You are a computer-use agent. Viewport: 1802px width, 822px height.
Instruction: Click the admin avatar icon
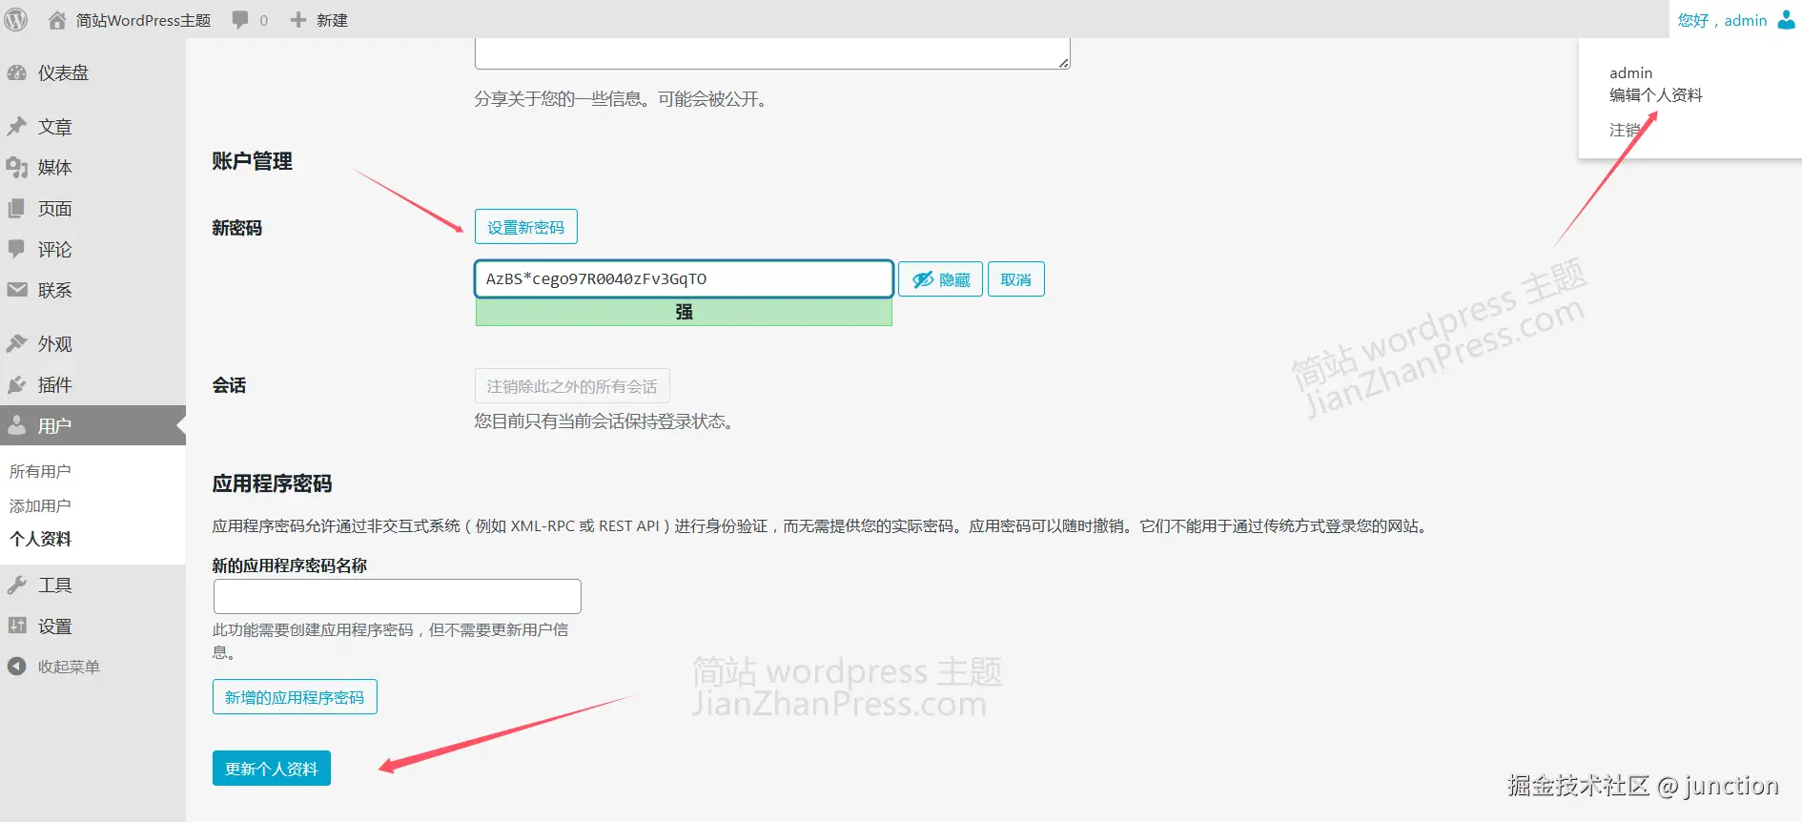(x=1786, y=19)
